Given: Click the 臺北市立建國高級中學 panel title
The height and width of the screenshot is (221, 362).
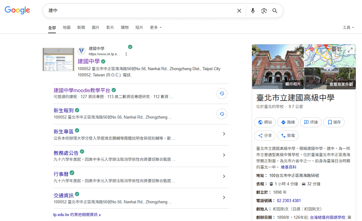Looking at the screenshot, I should 295,98.
